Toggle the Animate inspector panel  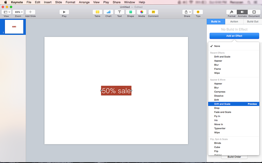[x=242, y=12]
